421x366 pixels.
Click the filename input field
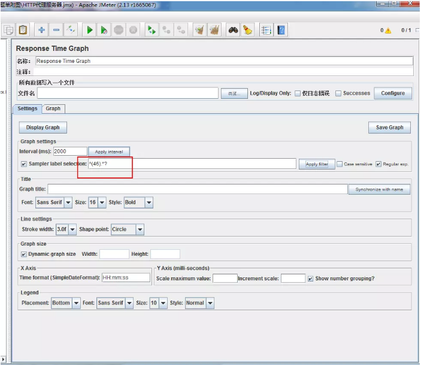(x=128, y=93)
